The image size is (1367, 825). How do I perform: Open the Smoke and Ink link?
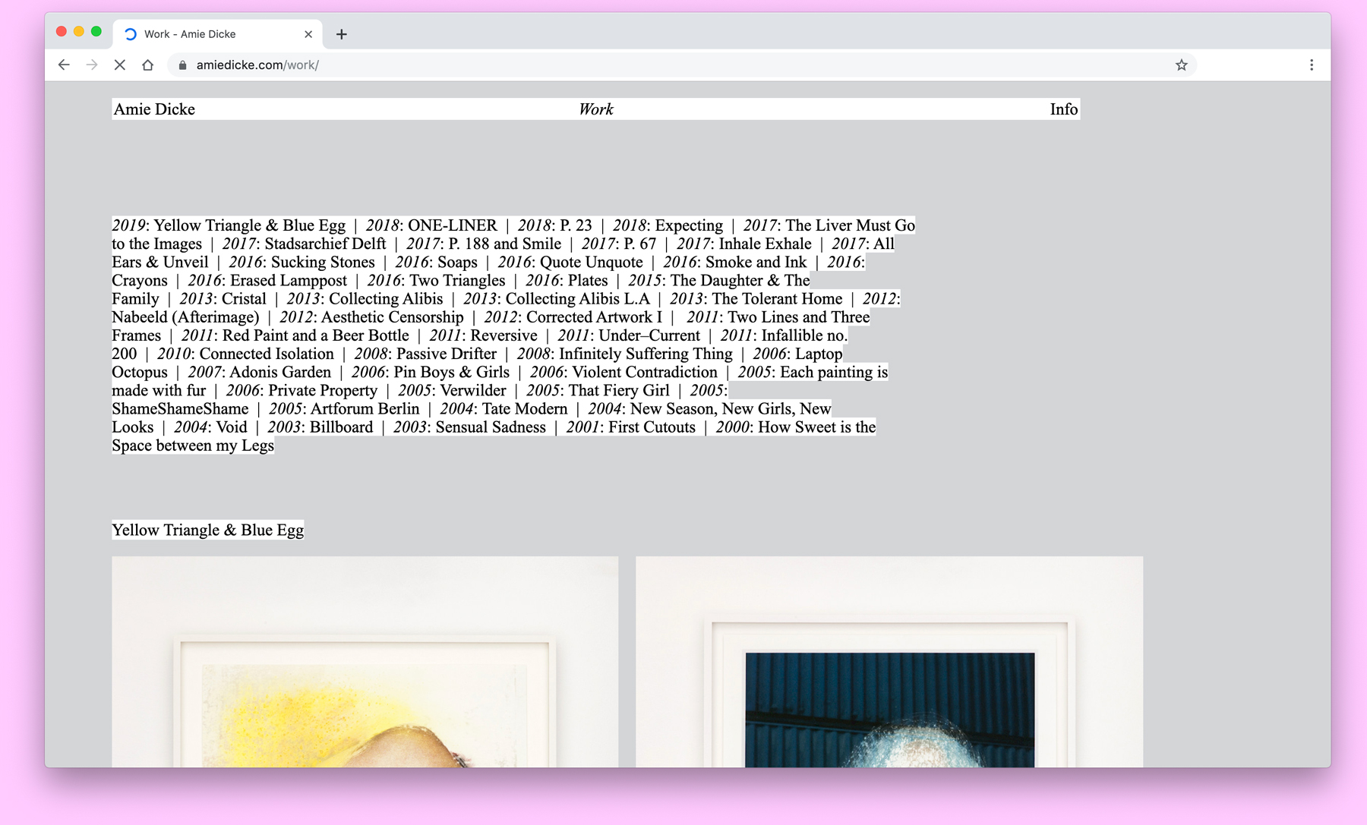756,262
